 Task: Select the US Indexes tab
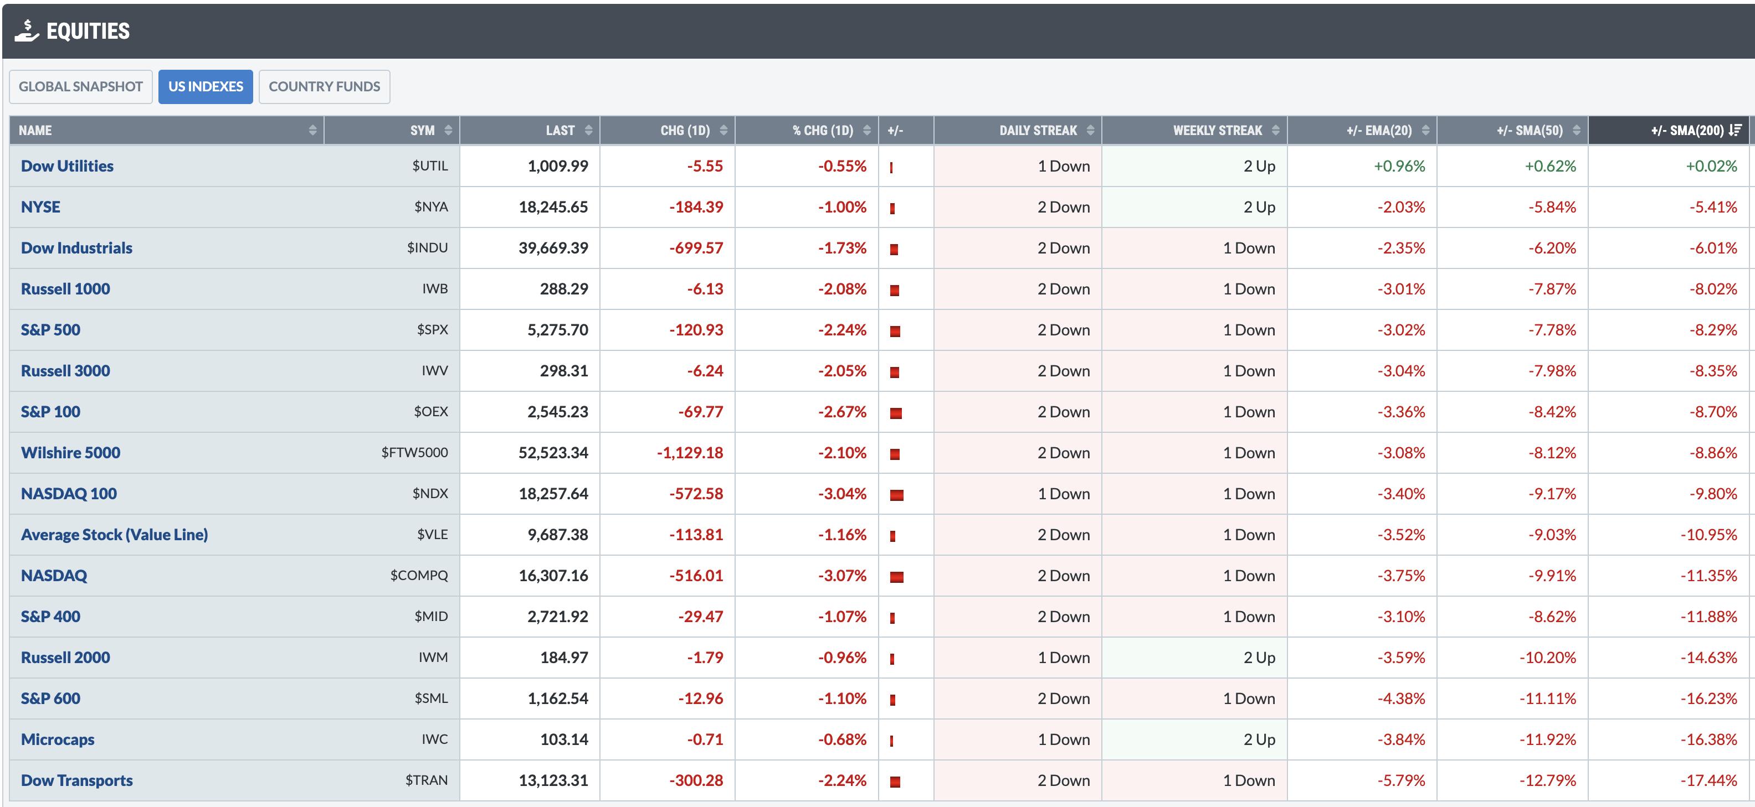pos(205,86)
